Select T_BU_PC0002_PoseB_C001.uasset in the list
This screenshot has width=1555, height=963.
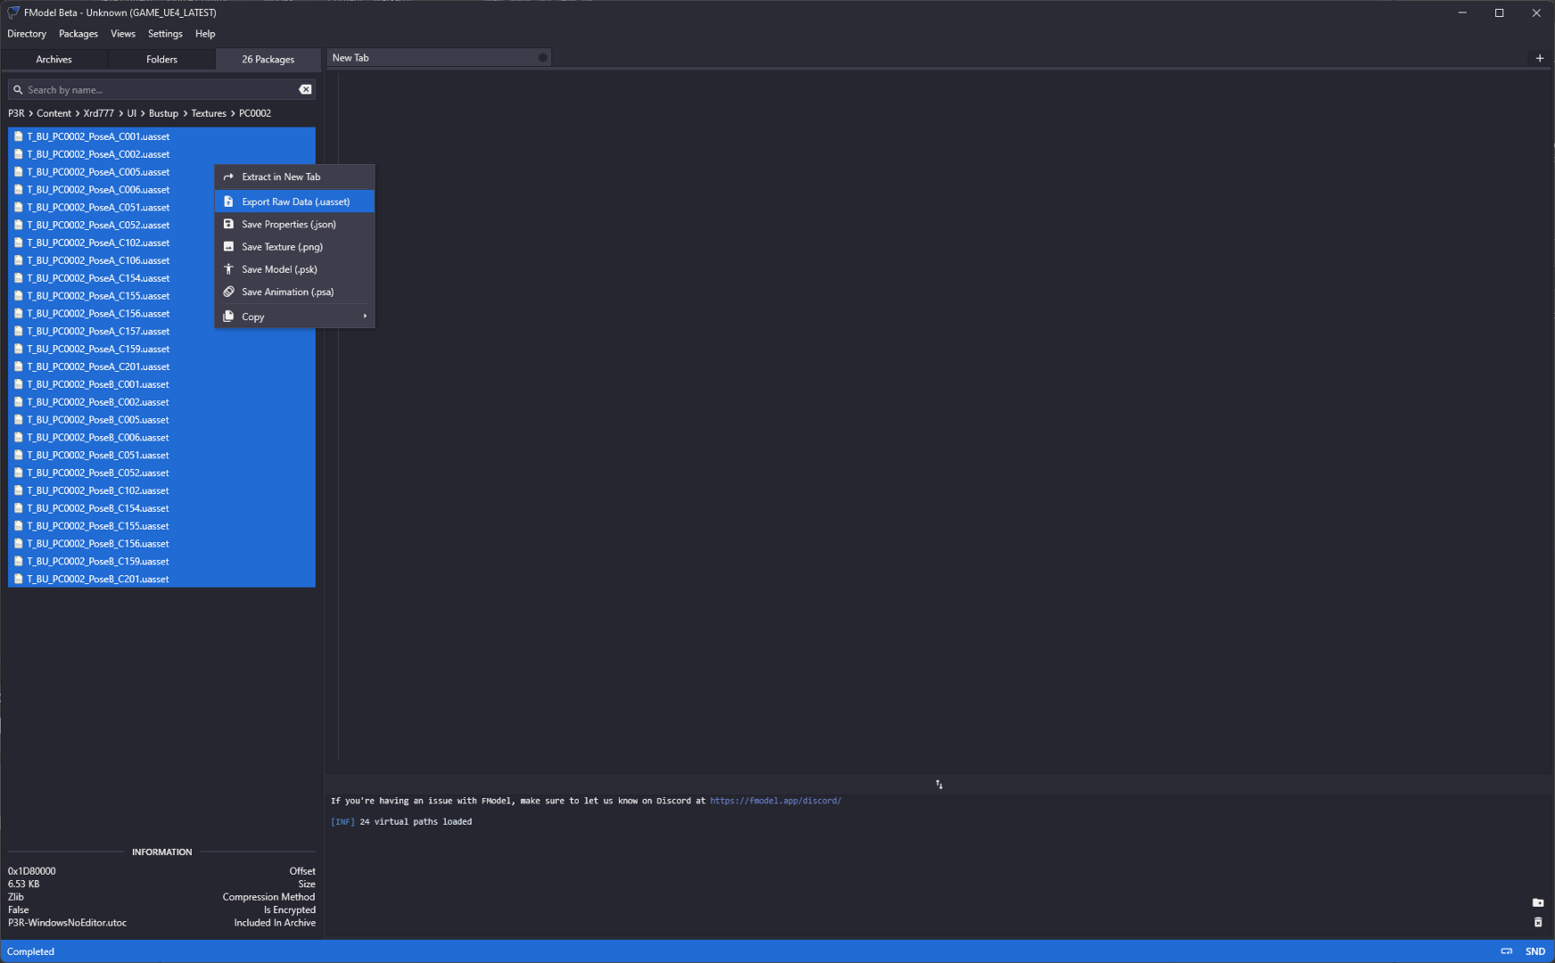point(161,384)
